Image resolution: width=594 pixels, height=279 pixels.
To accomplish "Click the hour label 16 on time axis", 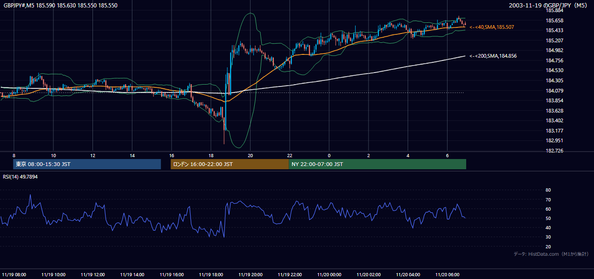I will pos(172,155).
